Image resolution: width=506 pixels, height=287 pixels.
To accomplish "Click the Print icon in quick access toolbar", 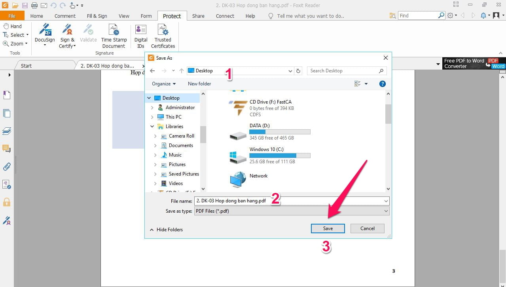I will click(x=34, y=5).
